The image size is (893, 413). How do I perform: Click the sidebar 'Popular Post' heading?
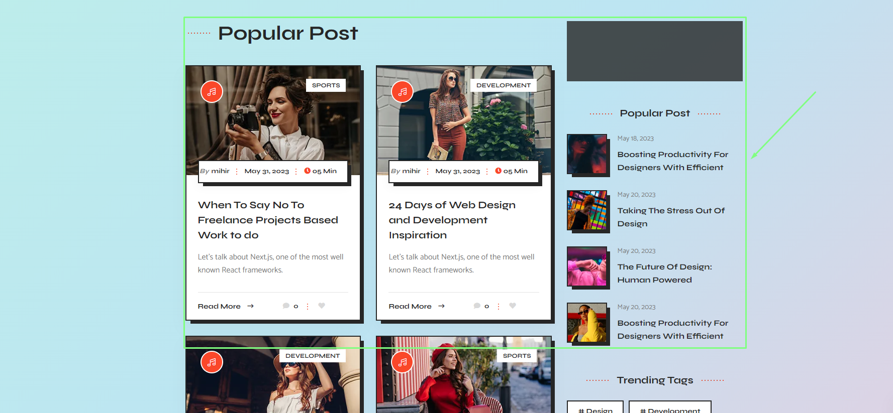(x=655, y=113)
